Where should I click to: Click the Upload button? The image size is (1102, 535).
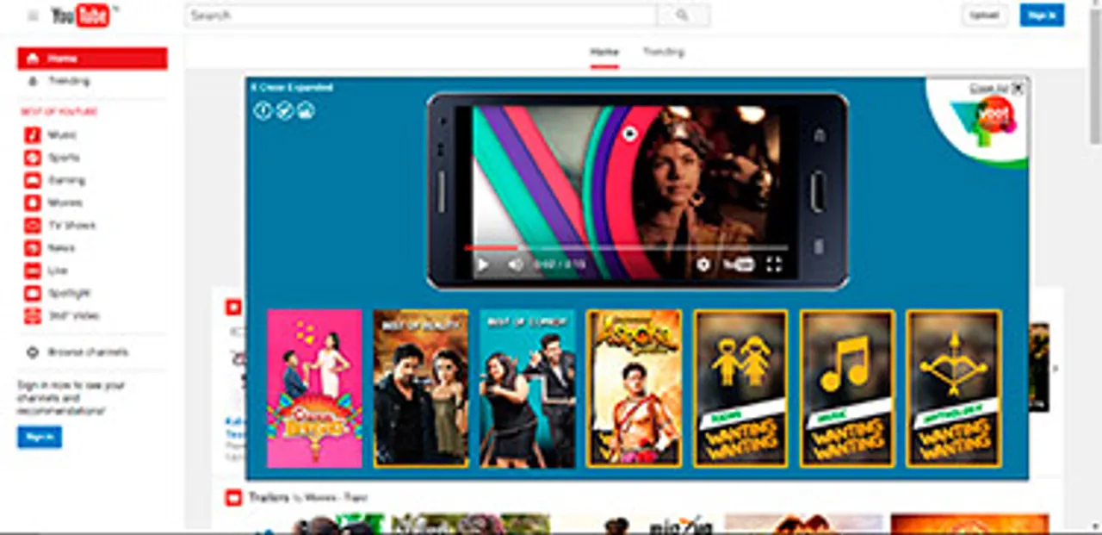[x=985, y=16]
